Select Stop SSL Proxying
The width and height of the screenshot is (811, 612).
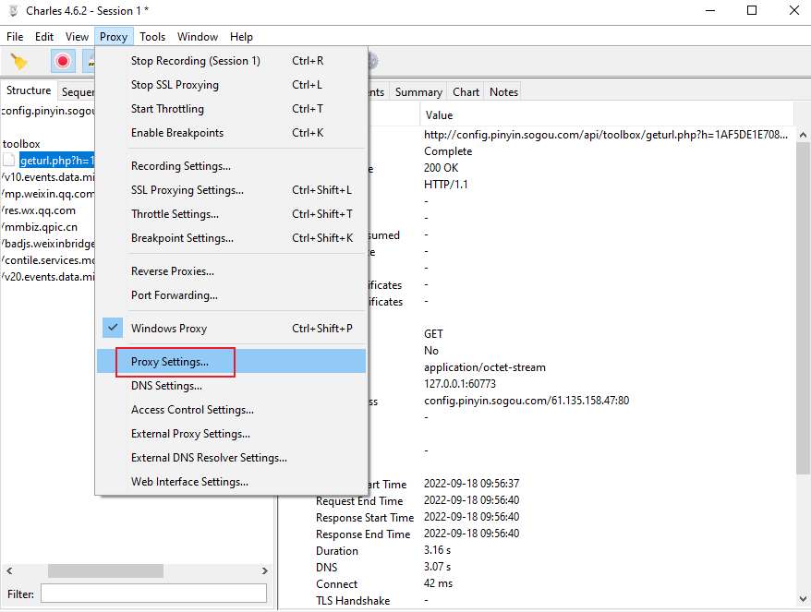[231, 85]
